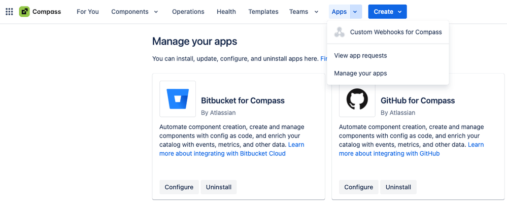Viewport: 507px width, 204px height.
Task: Open the Operations page
Action: tap(188, 12)
